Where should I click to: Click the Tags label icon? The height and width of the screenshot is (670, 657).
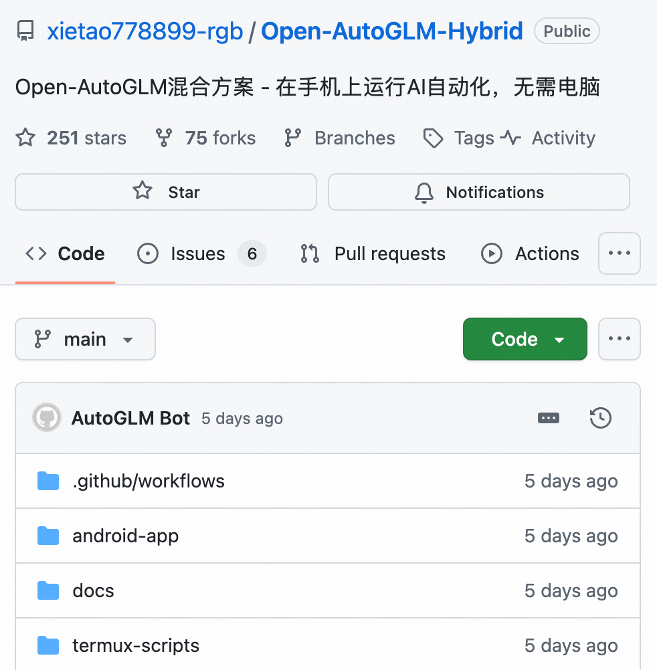click(x=433, y=138)
